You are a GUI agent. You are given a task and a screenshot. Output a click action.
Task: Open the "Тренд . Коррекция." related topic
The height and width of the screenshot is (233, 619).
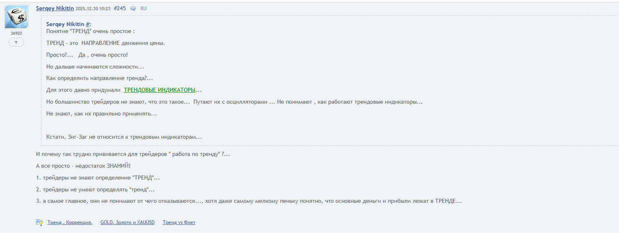[70, 222]
